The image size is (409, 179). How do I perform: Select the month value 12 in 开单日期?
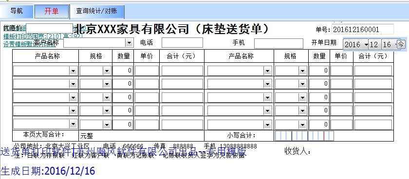point(374,45)
